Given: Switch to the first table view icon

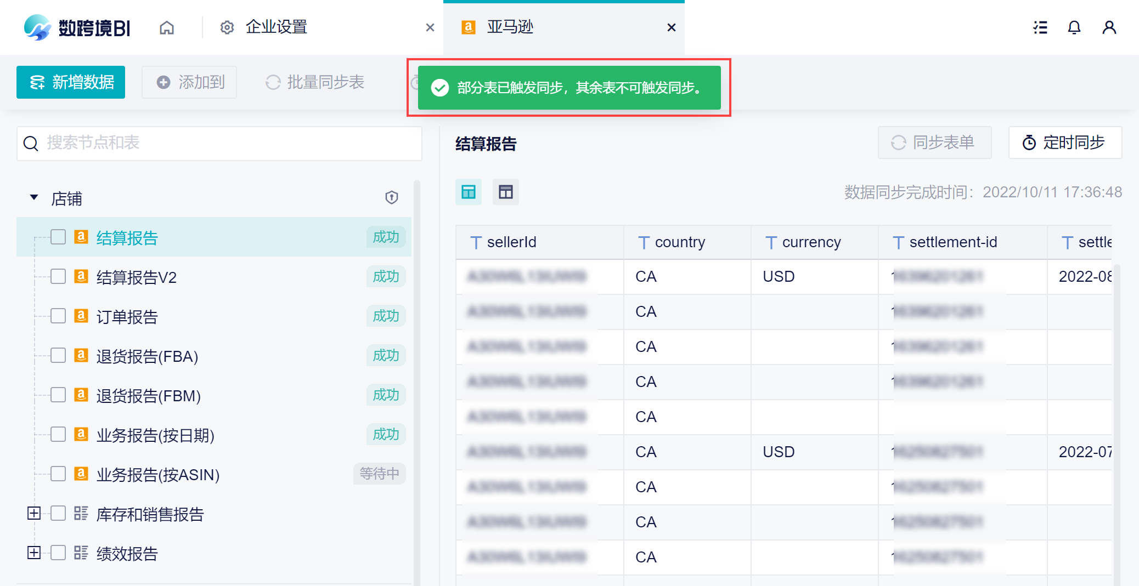Looking at the screenshot, I should 469,192.
